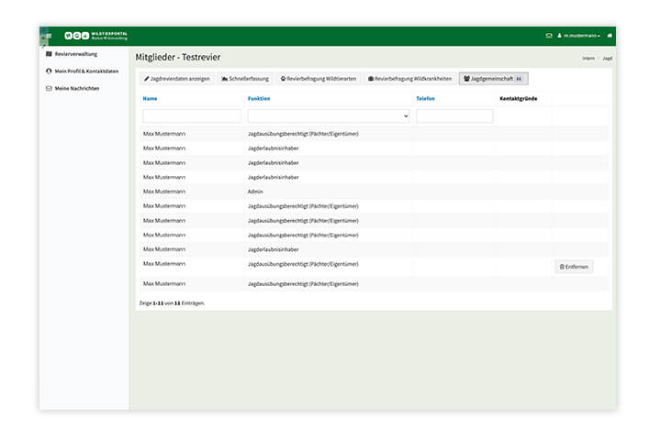Image resolution: width=661 pixels, height=440 pixels.
Task: Open the Schnellerfassung tab
Action: pyautogui.click(x=245, y=79)
